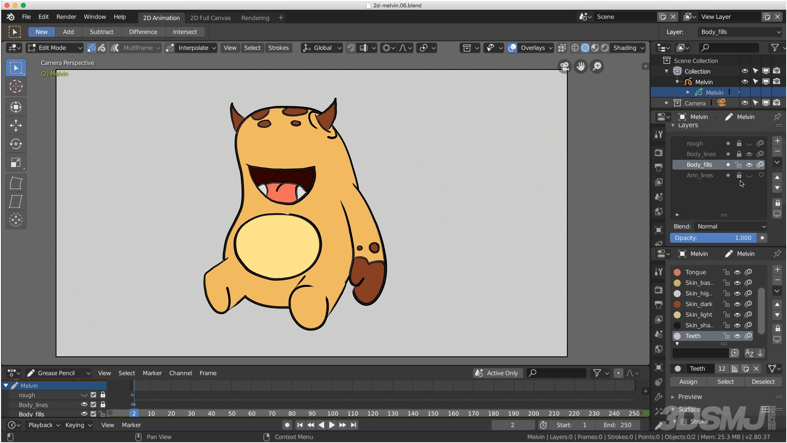Unlock the Arm_lines layer
Viewport: 787px width, 443px height.
click(739, 175)
